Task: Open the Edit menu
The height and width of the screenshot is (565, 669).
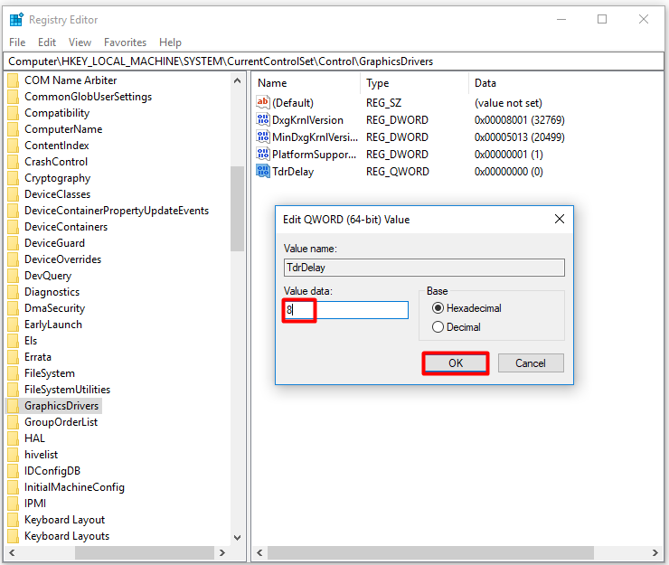Action: [x=47, y=42]
